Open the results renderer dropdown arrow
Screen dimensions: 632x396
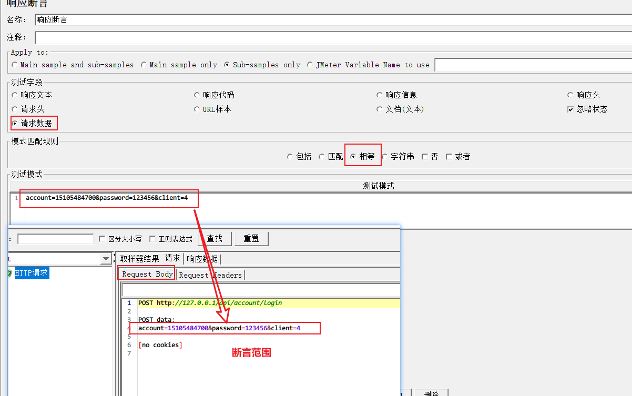pos(106,259)
